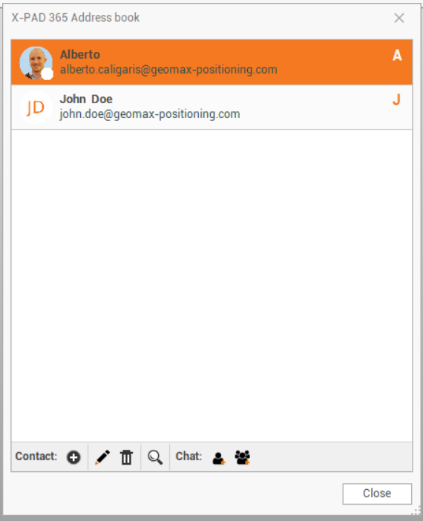Edit the selected contact with the pencil icon

[102, 457]
